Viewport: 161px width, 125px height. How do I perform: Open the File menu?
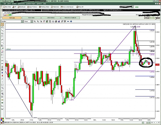coord(5,4)
